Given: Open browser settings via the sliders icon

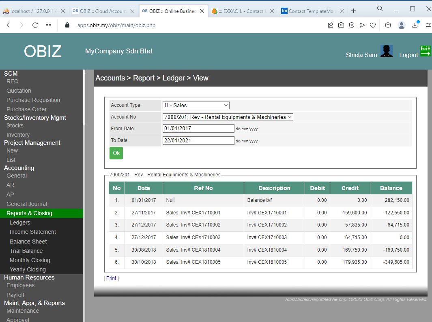Looking at the screenshot, I should coord(428,25).
